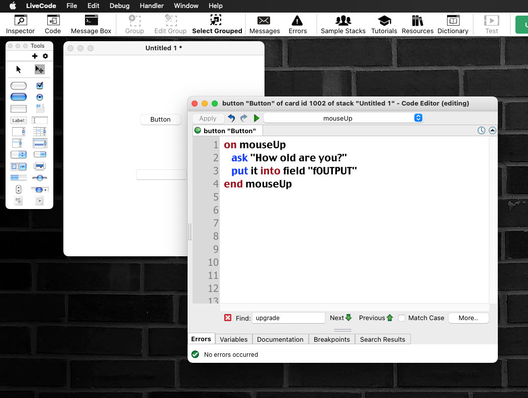
Task: Click the gear icon in Tools palette
Action: point(45,56)
